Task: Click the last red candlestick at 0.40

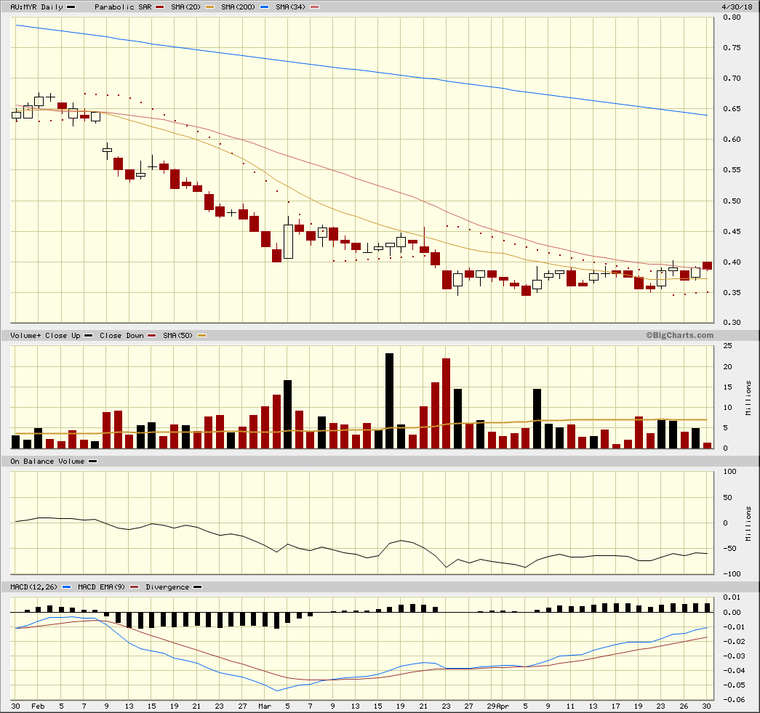Action: coord(707,265)
